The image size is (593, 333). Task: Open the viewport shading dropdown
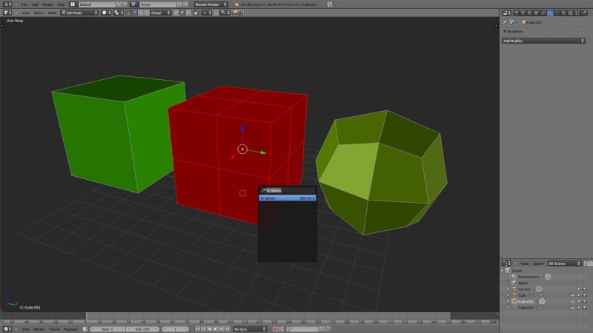coord(107,13)
